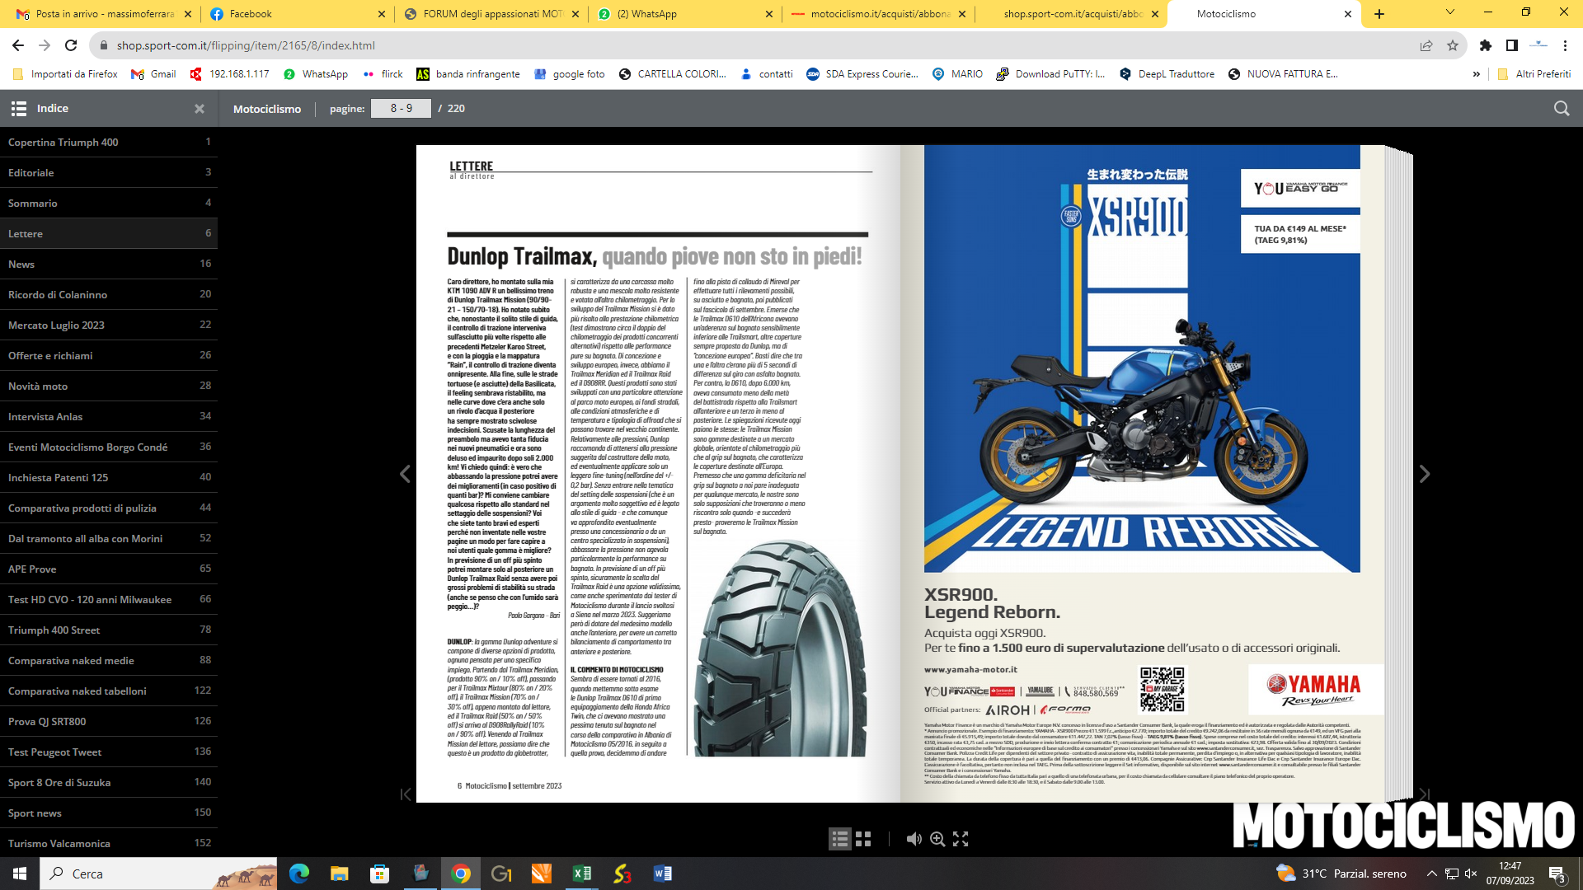Screen dimensions: 1583x890
Task: Zoom in with magnifier plus icon
Action: click(x=937, y=839)
